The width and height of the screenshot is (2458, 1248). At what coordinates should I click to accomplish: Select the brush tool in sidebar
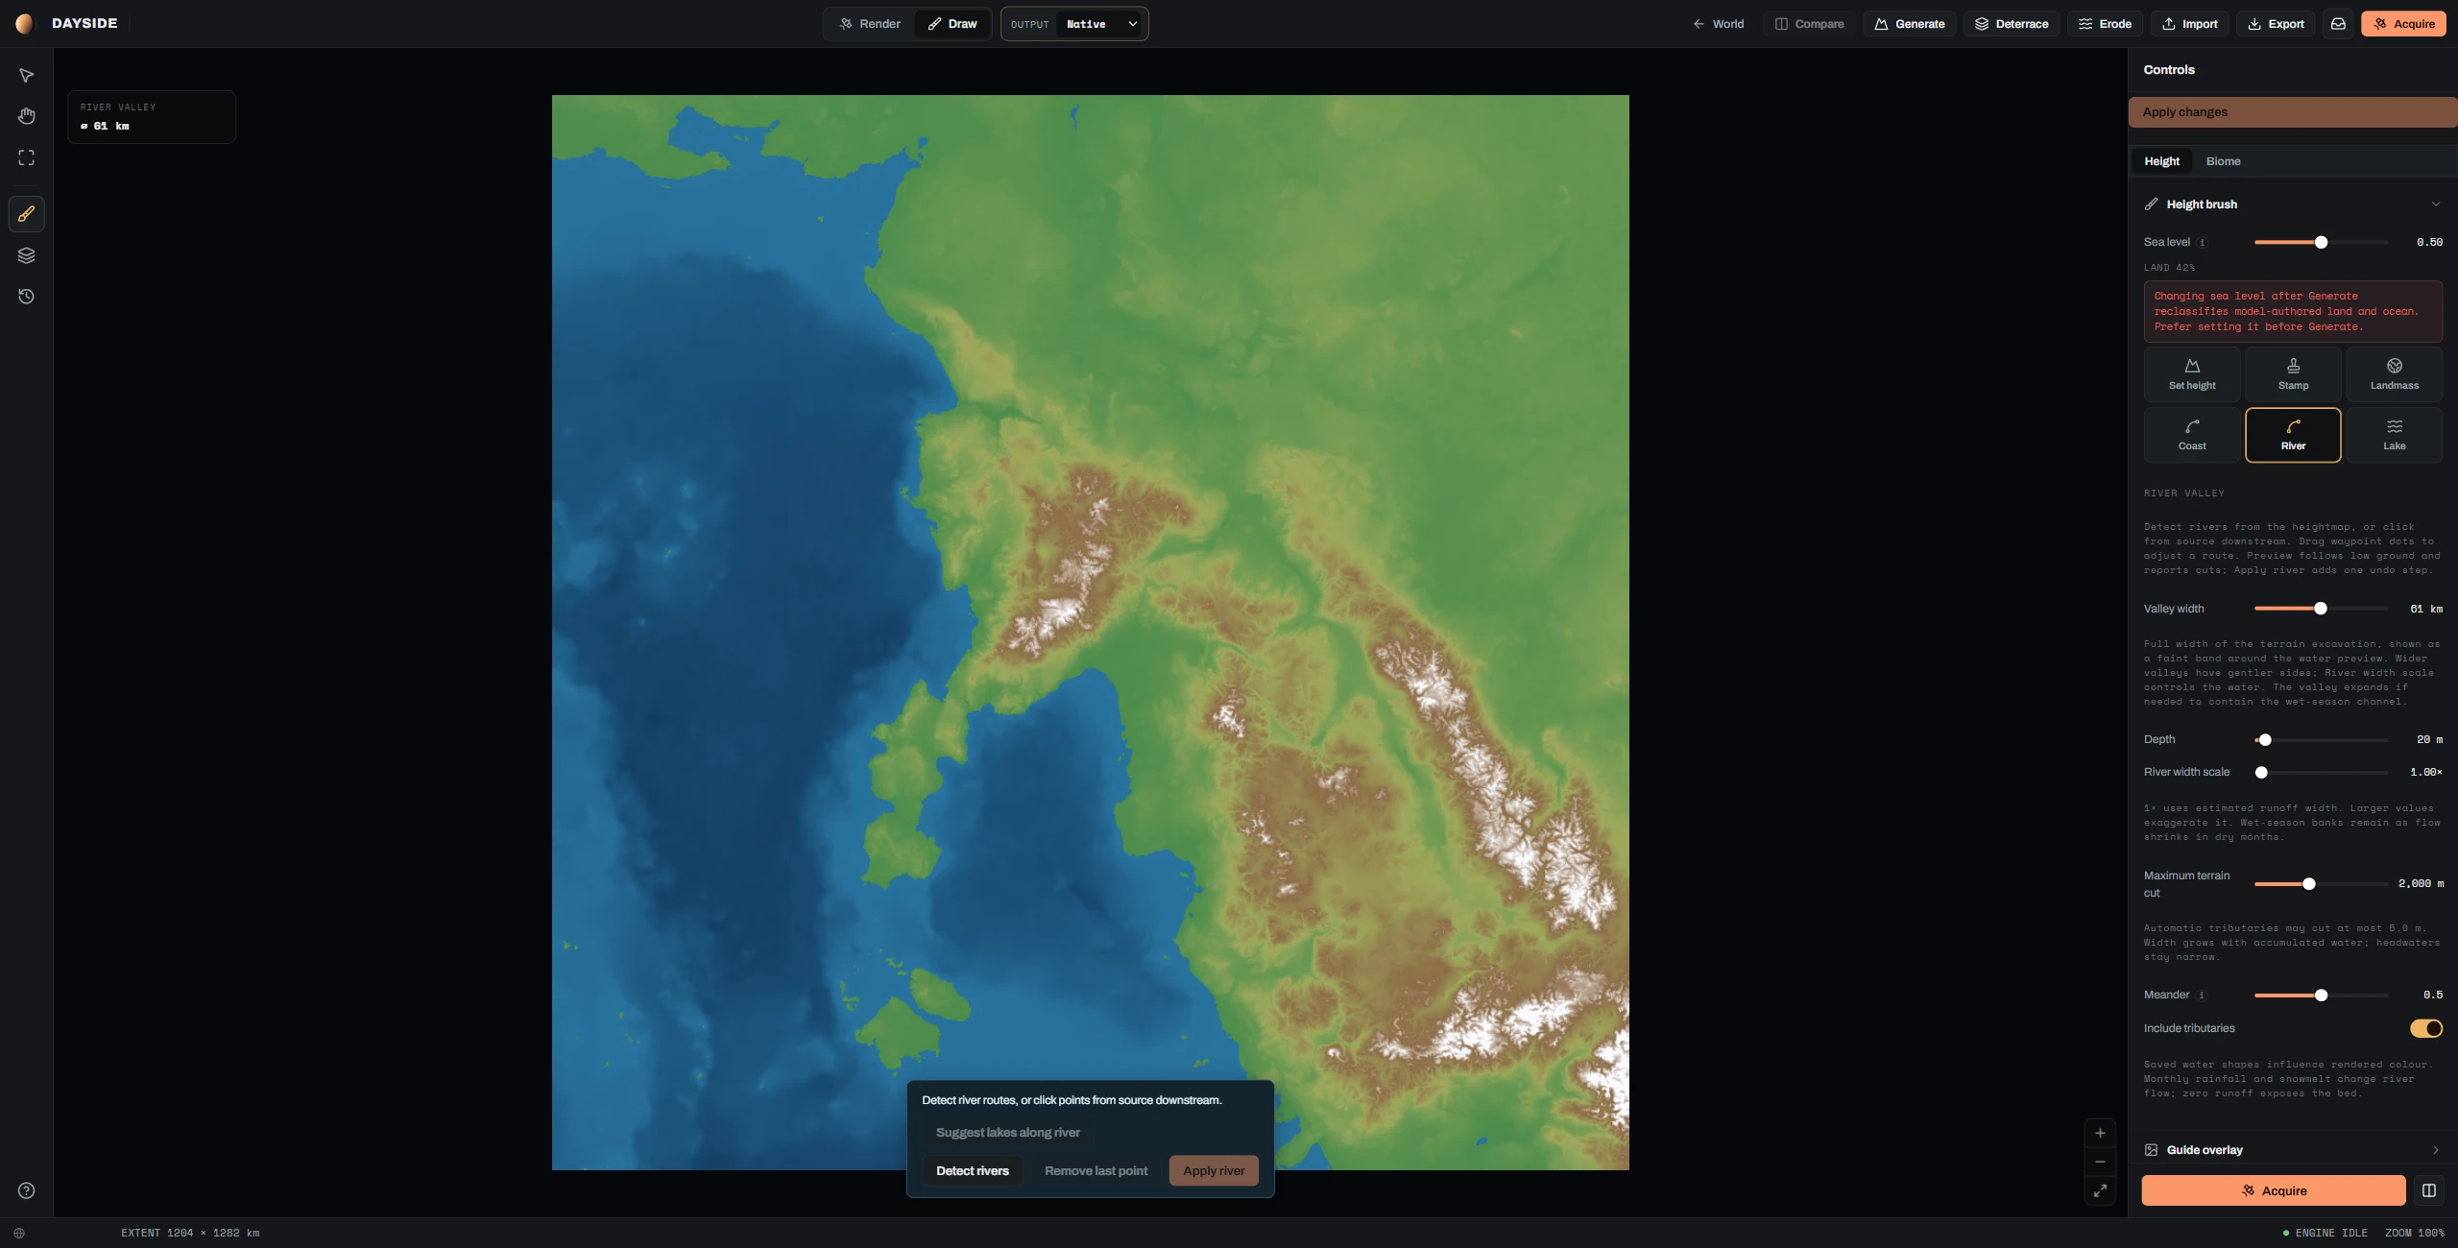click(26, 213)
